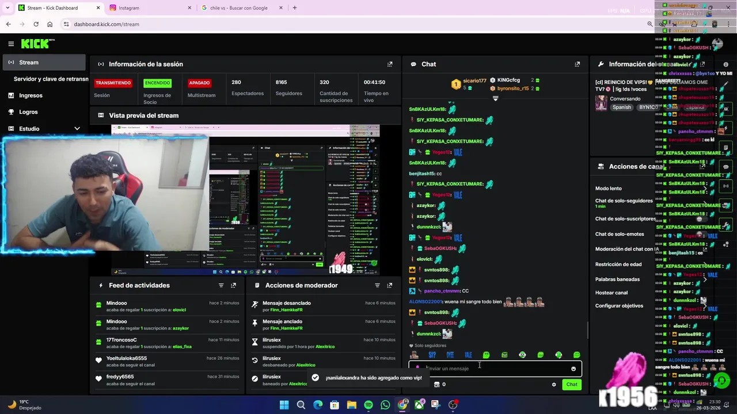
Task: Click Alexitrico in the lilrusiex suspendido row
Action: (325, 347)
